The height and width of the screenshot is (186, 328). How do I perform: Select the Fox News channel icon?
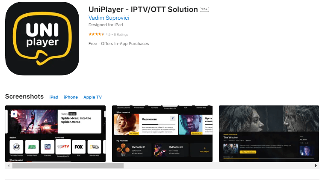(47, 147)
